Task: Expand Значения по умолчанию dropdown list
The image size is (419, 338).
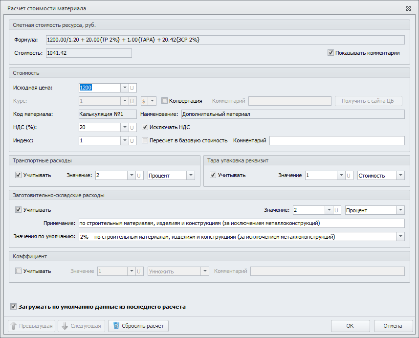Action: coord(400,236)
